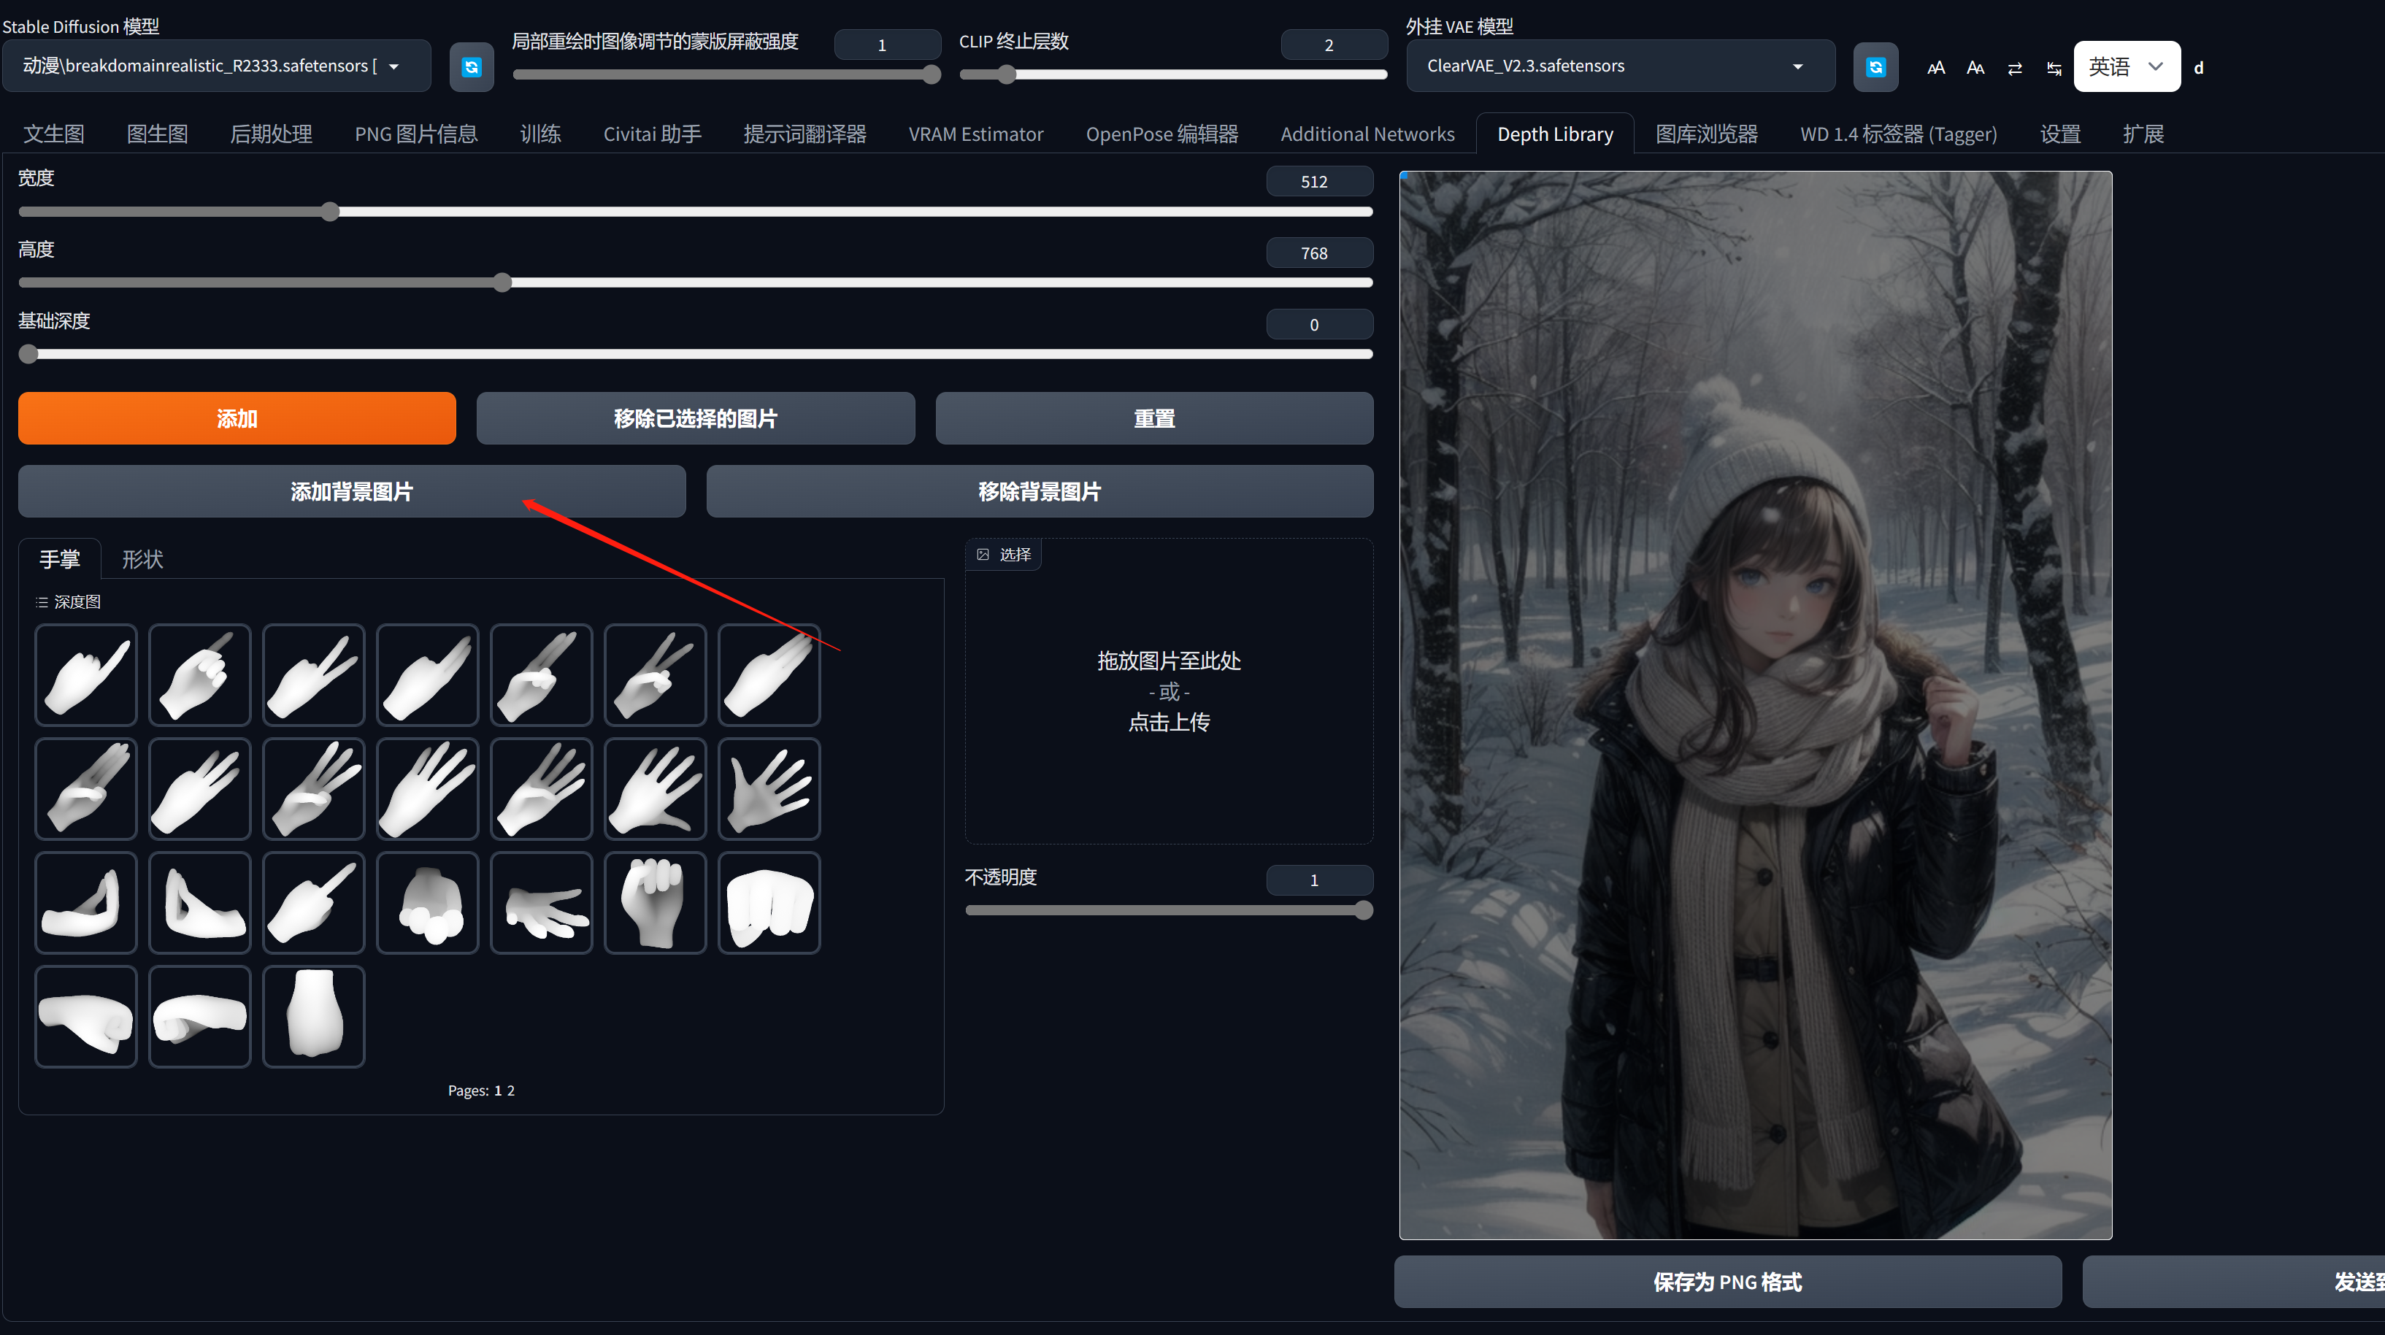Select the clenched fist hand thumbnail

[656, 901]
